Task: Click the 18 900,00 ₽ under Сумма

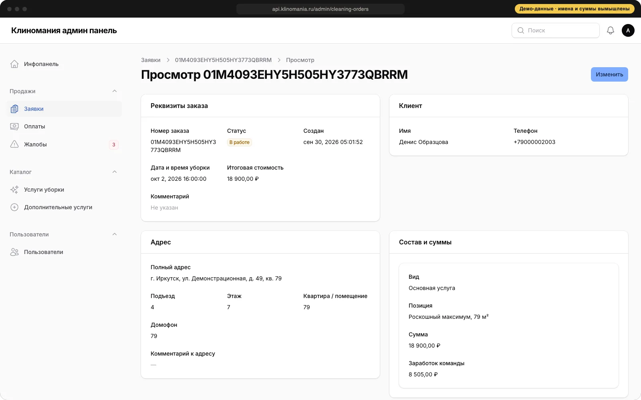Action: pyautogui.click(x=424, y=346)
